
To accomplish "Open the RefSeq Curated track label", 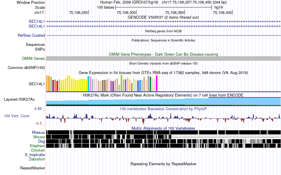I will [x=31, y=35].
